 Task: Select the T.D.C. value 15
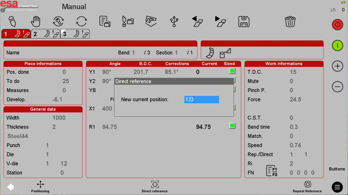293,72
